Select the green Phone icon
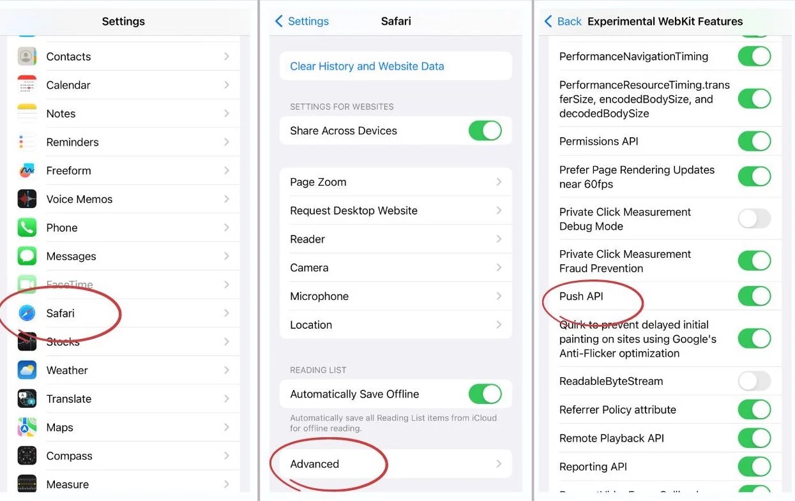This screenshot has height=501, width=795. pyautogui.click(x=27, y=228)
